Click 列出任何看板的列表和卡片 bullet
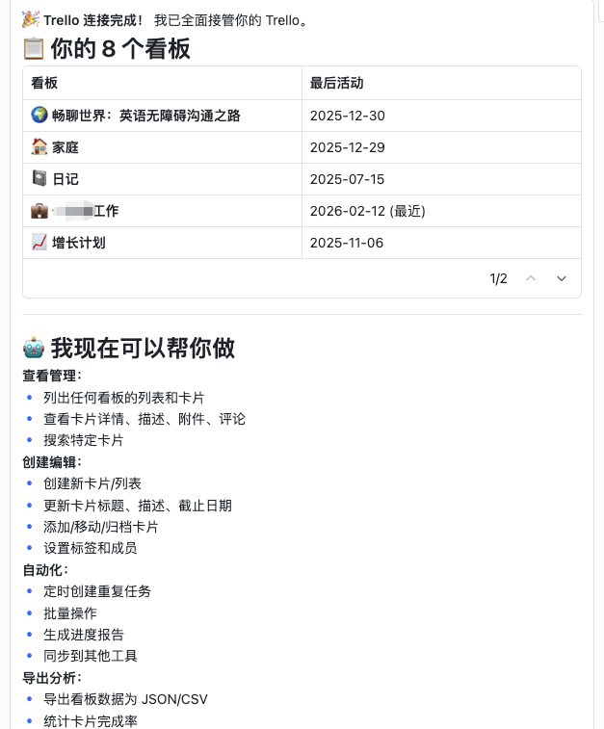 [x=124, y=398]
